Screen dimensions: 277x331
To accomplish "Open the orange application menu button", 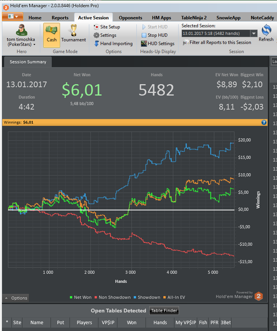I will [12, 17].
